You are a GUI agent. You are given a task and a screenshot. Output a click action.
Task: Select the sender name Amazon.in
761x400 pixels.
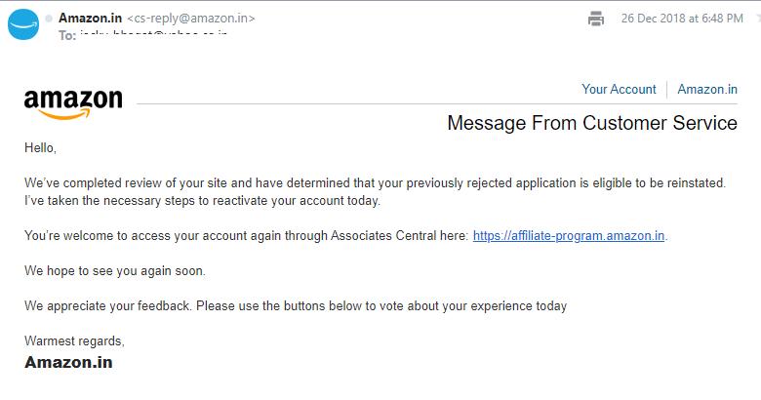click(91, 18)
